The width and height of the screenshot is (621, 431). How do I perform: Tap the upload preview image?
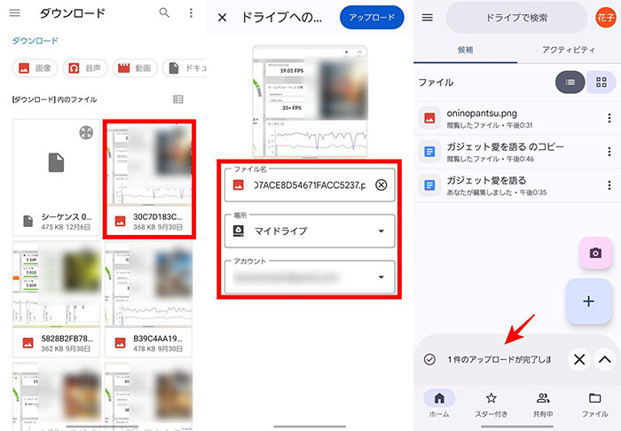point(310,101)
